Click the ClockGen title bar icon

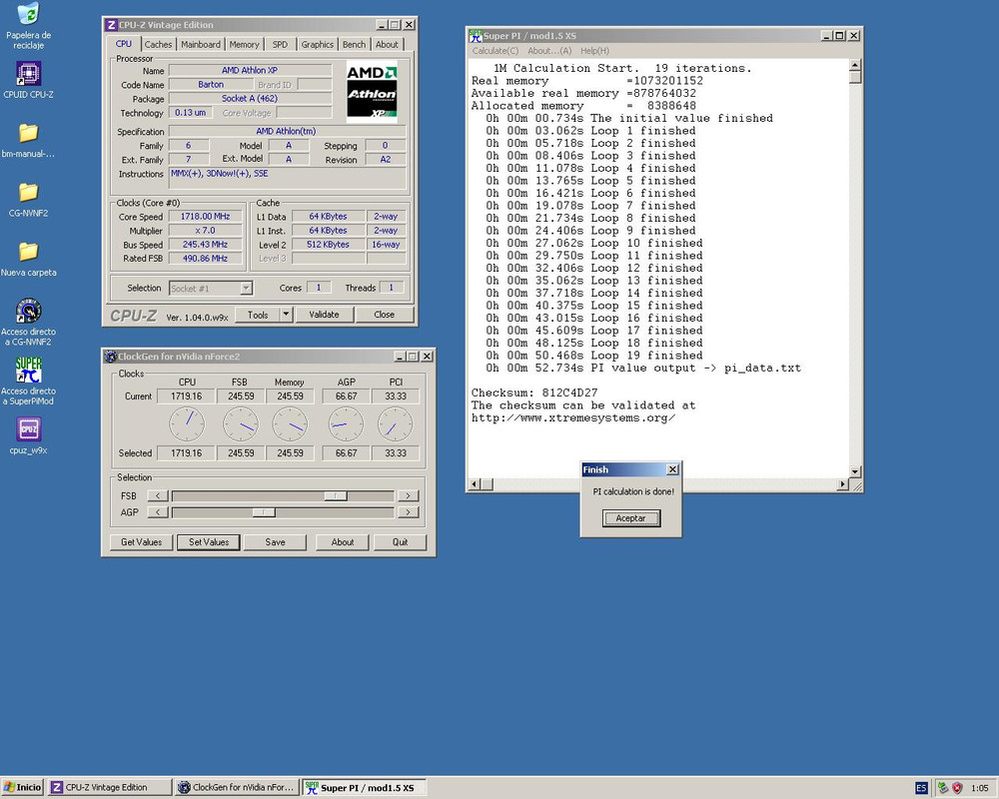[x=111, y=357]
